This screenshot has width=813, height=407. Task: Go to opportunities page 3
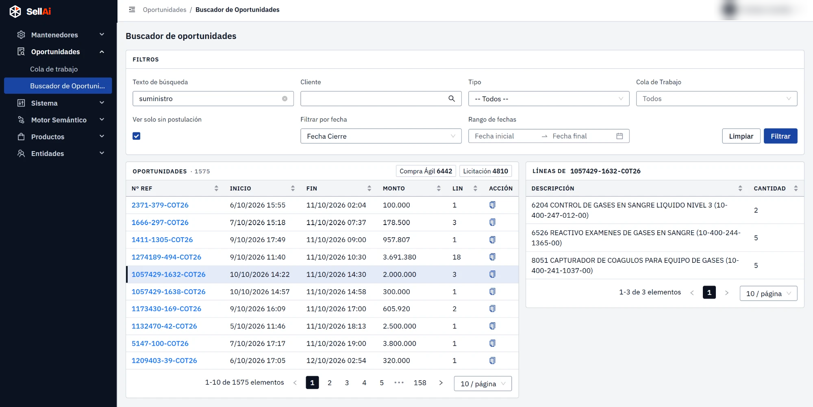click(347, 383)
